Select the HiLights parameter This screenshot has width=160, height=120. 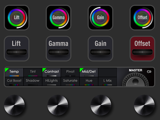pos(51,81)
